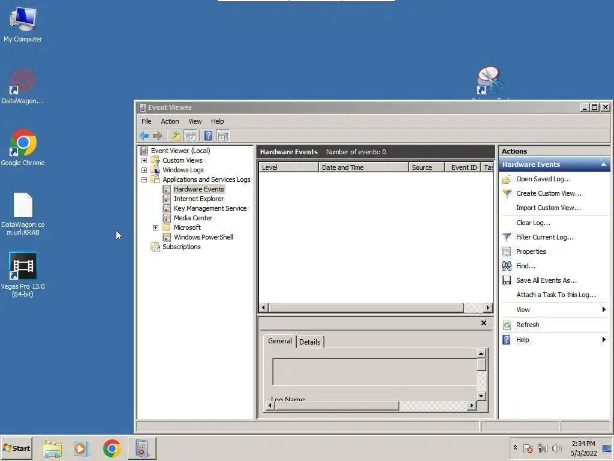Click the green Refresh icon in Actions
This screenshot has height=461, width=614.
click(x=507, y=325)
